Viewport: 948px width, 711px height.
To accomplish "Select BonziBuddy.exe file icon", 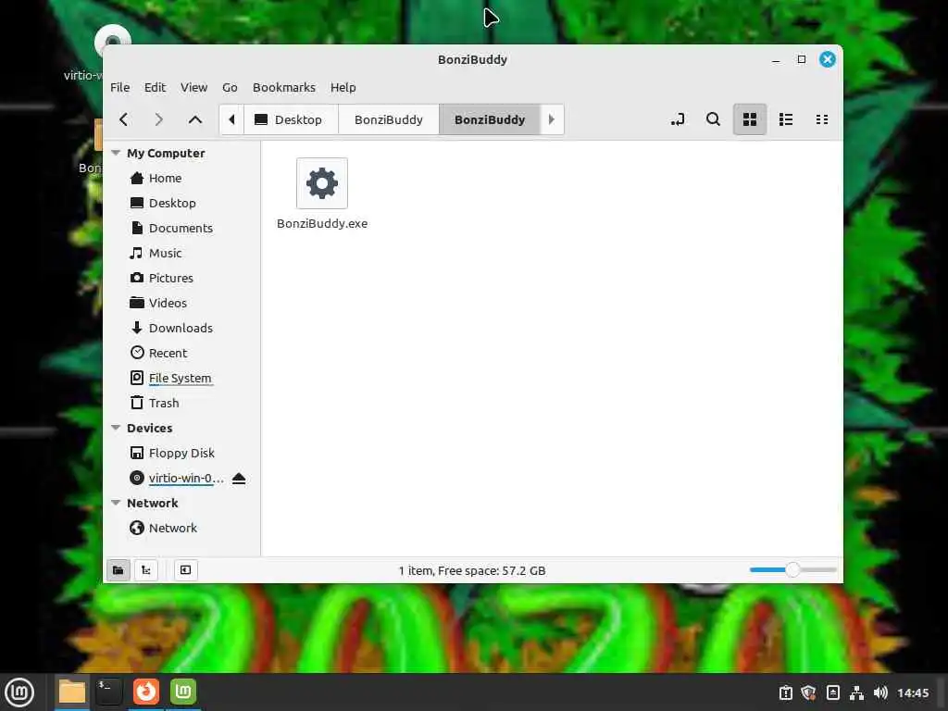I will (x=322, y=183).
